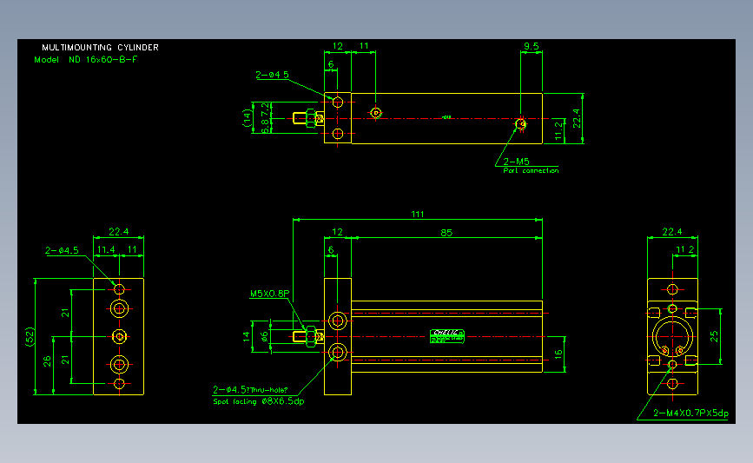Screen dimensions: 753x463
Task: Click the 7.2 dimension text
Action: pos(265,110)
